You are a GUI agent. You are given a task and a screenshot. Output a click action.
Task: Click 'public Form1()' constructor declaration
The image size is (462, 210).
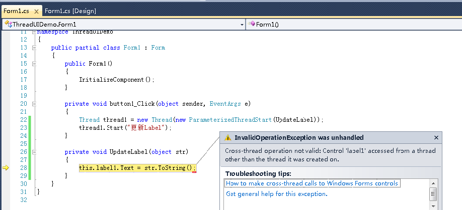click(x=89, y=64)
